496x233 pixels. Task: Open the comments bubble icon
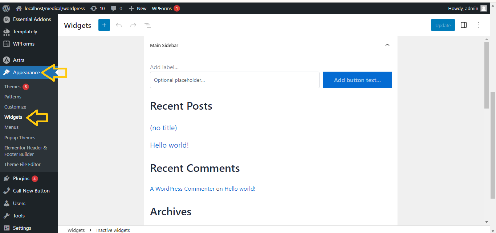coord(116,8)
